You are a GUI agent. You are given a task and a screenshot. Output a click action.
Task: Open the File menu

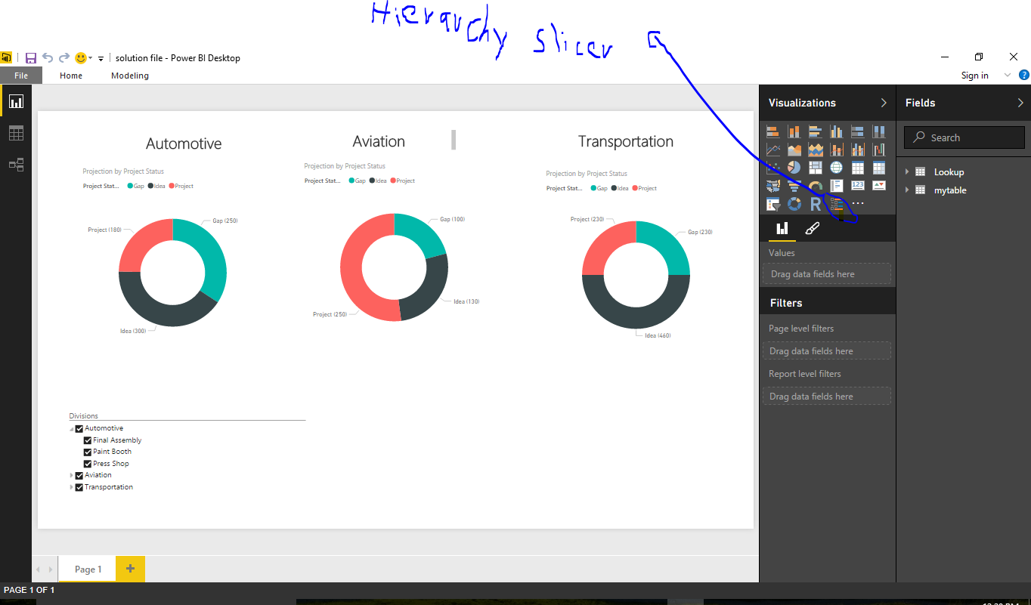point(21,76)
